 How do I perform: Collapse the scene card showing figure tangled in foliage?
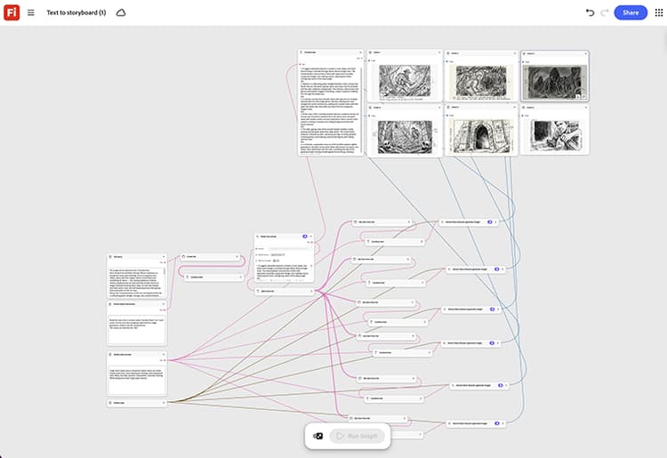pyautogui.click(x=514, y=53)
